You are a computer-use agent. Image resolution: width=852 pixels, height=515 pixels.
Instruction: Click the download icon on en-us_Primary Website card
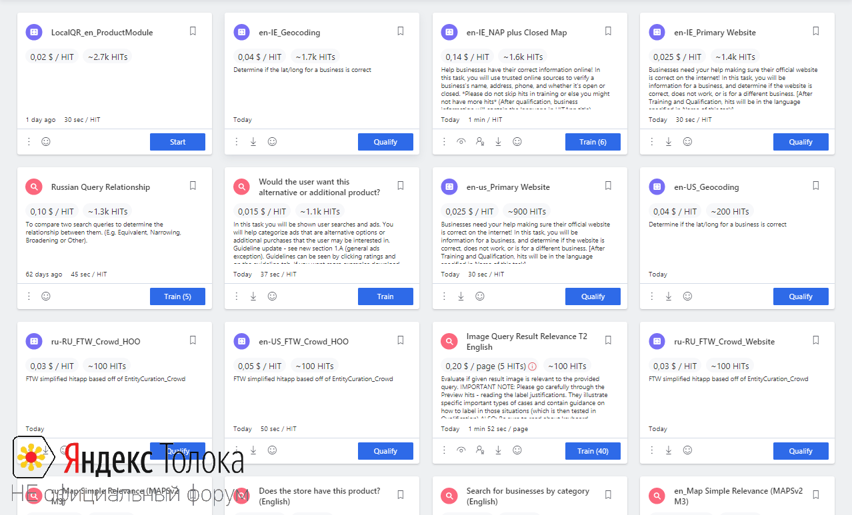click(x=461, y=296)
